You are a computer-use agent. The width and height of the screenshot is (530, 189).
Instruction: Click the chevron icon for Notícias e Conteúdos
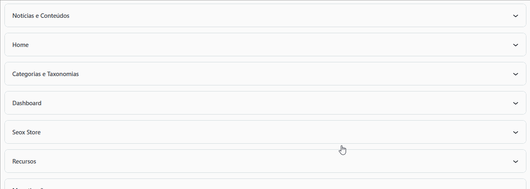pos(515,16)
